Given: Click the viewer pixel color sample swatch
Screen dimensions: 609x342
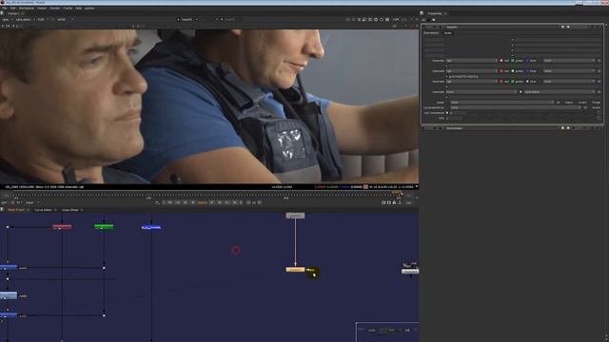Looking at the screenshot, I should click(365, 187).
